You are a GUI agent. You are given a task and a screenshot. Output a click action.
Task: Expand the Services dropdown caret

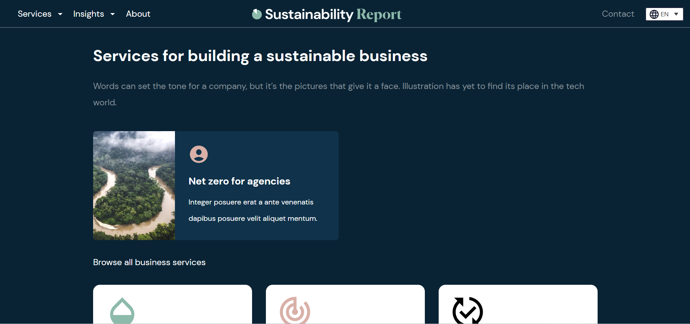60,14
